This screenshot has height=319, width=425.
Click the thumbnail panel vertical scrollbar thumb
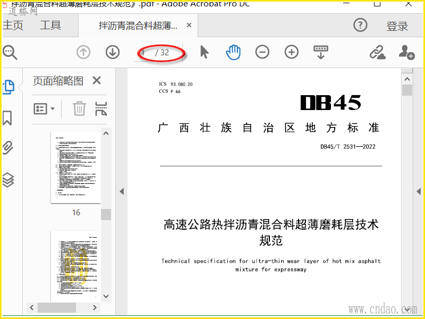click(x=106, y=215)
